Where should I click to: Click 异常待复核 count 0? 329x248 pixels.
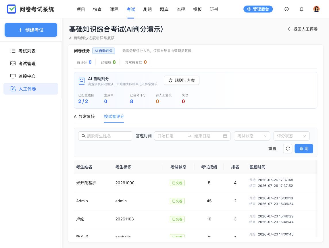tap(145, 62)
